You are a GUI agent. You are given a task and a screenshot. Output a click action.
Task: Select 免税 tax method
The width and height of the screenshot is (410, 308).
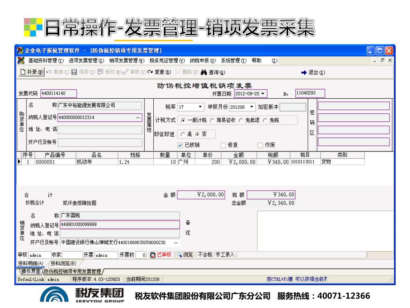point(265,120)
